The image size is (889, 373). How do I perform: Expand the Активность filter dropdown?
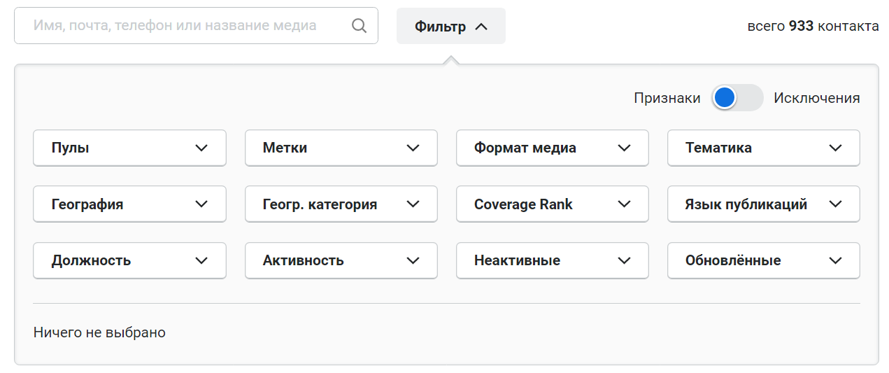pos(341,260)
